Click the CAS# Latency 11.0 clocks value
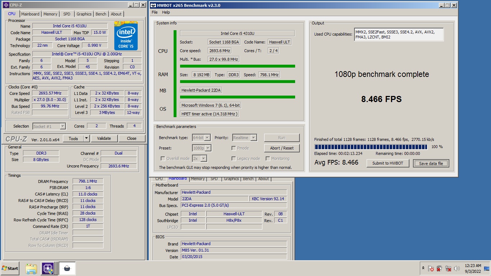This screenshot has height=276, width=491. pyautogui.click(x=88, y=194)
